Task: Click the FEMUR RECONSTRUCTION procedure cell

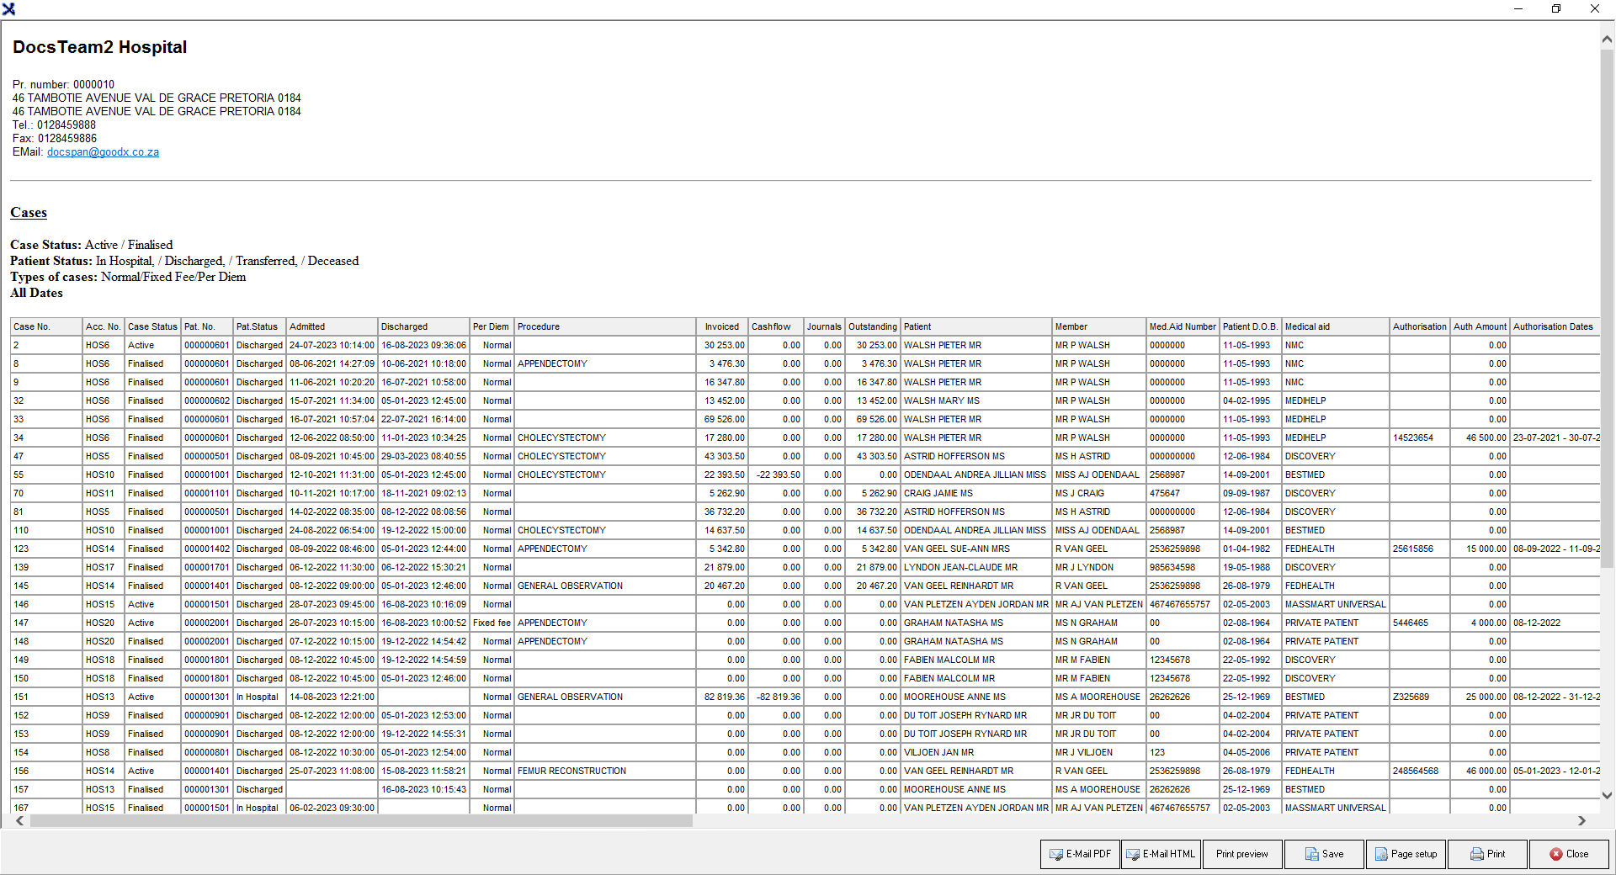Action: pyautogui.click(x=571, y=771)
